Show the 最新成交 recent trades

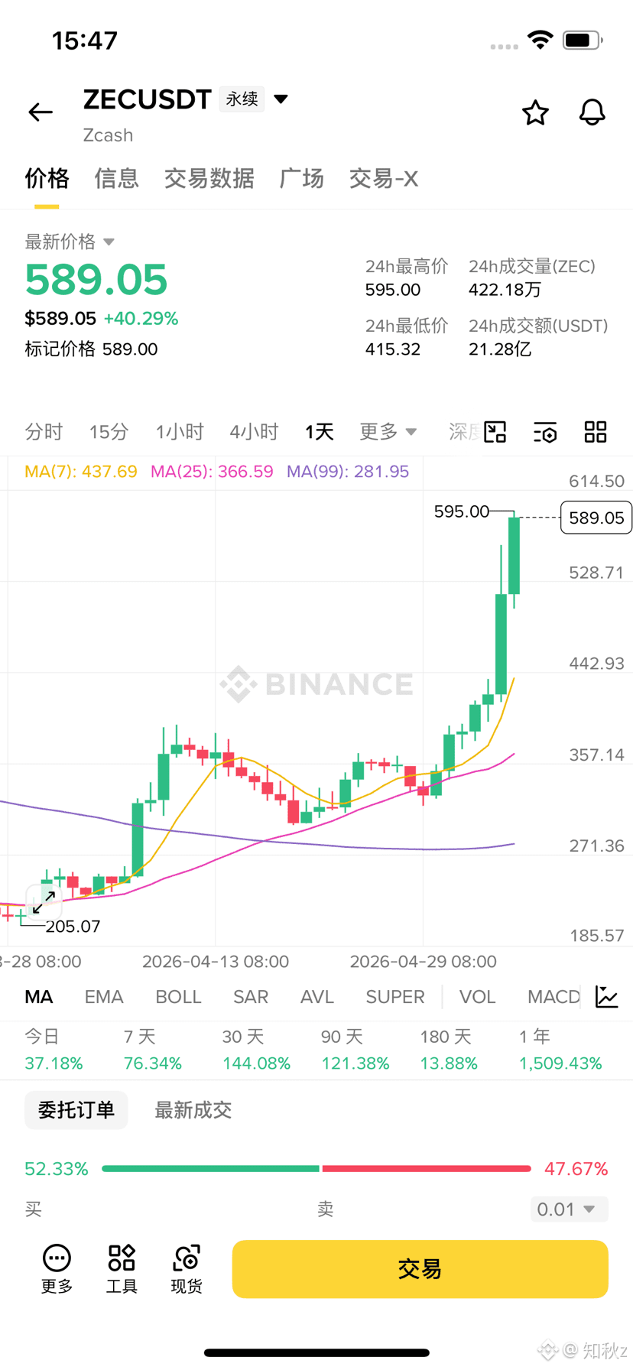point(193,1110)
